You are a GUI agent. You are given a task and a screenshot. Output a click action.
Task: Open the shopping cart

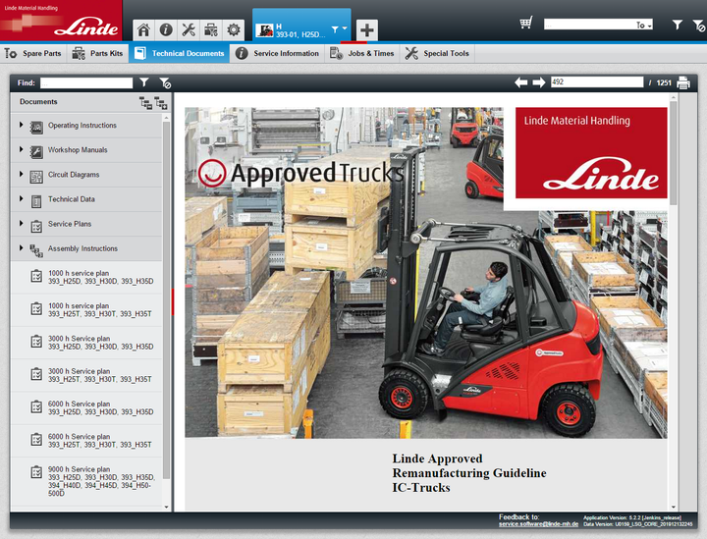pos(525,23)
